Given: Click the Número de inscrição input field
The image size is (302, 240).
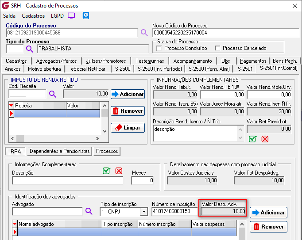Looking at the screenshot, I should click(x=174, y=211).
